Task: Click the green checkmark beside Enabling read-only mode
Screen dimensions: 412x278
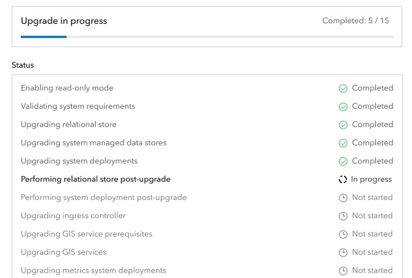Action: (343, 88)
